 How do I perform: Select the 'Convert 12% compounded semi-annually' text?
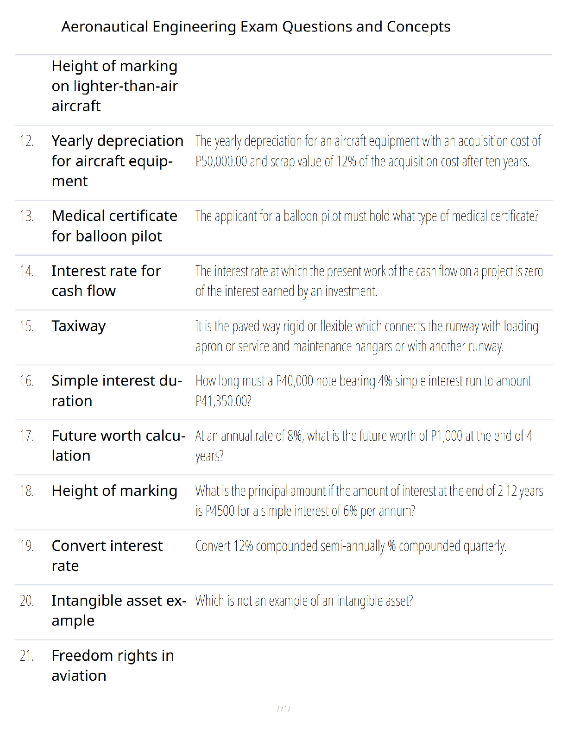[351, 546]
